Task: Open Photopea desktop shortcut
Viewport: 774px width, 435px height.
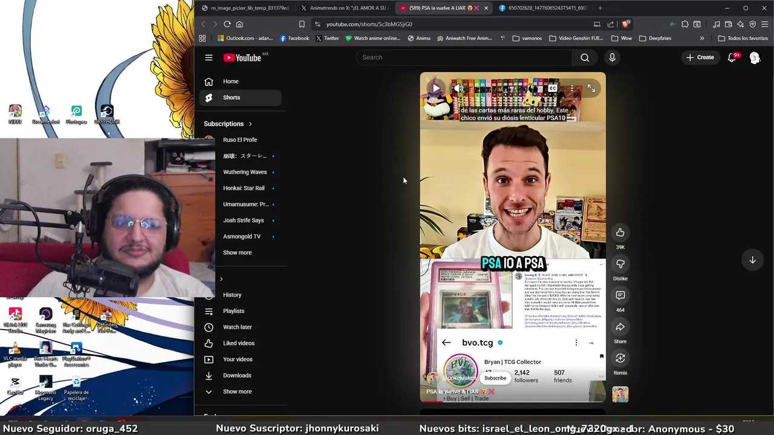Action: tap(76, 114)
